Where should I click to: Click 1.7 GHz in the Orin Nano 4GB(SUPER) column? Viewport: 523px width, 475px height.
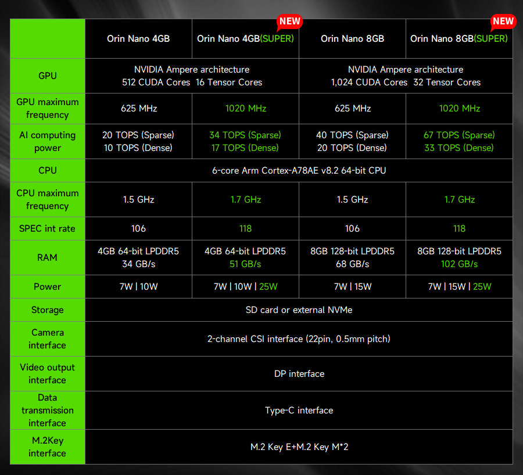[x=246, y=199]
